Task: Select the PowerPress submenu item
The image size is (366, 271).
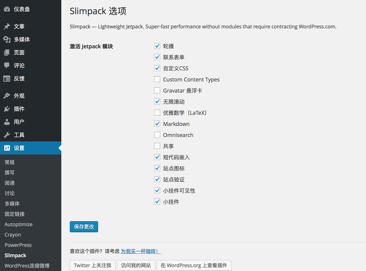Action: click(x=18, y=245)
